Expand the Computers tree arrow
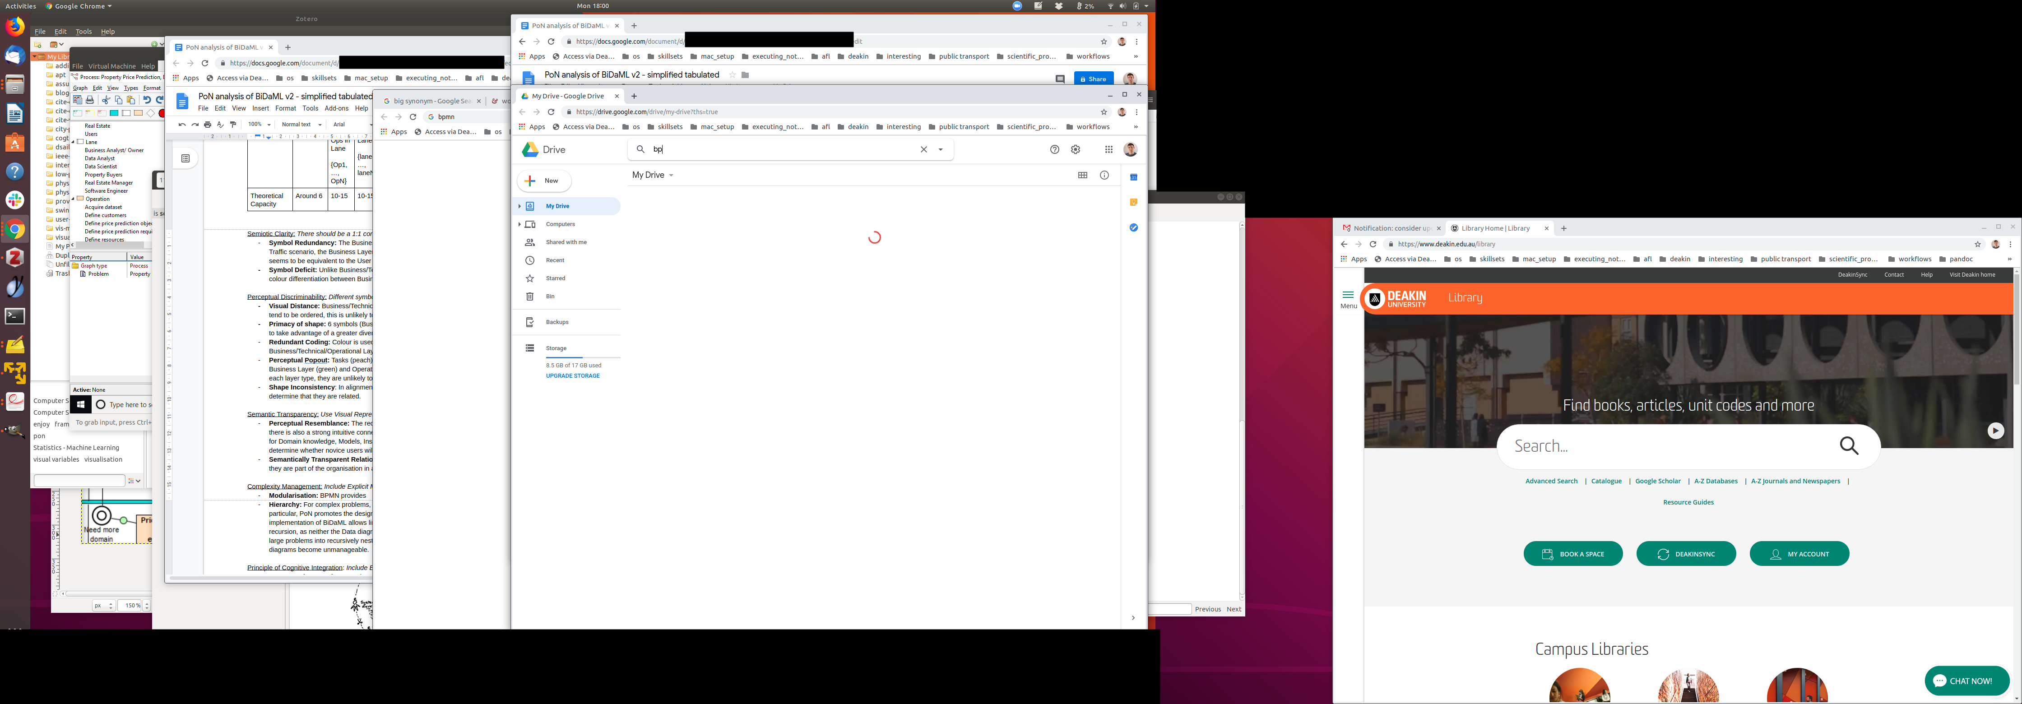This screenshot has width=2022, height=704. coord(519,224)
